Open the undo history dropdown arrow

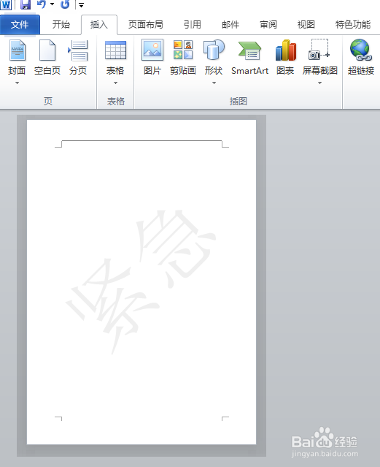[x=52, y=4]
